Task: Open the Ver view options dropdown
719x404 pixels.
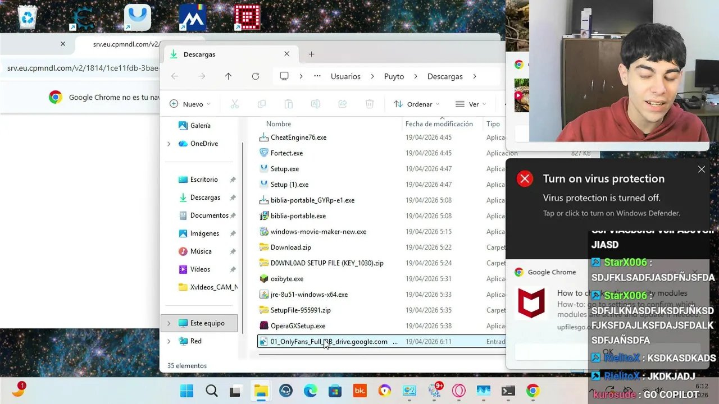Action: (x=471, y=104)
